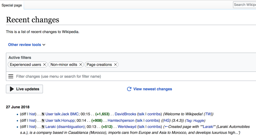The width and height of the screenshot is (256, 136).
Task: Click the Laraki link in edit summary
Action: [208, 127]
